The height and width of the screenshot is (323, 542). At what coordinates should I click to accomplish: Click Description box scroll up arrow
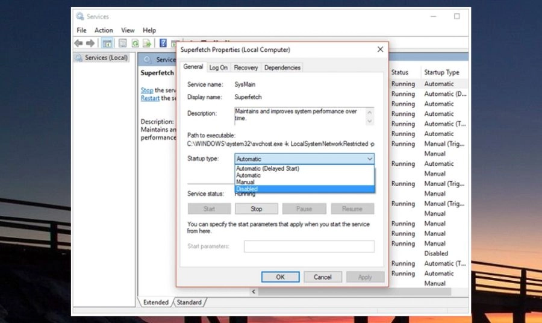point(370,112)
